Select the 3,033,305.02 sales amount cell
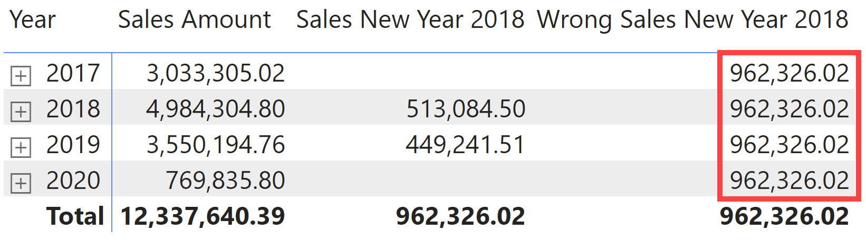This screenshot has width=866, height=240. (216, 73)
